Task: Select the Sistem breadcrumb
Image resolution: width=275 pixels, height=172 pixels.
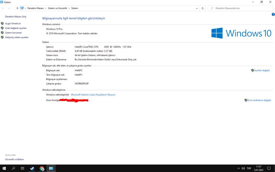Action: point(75,8)
